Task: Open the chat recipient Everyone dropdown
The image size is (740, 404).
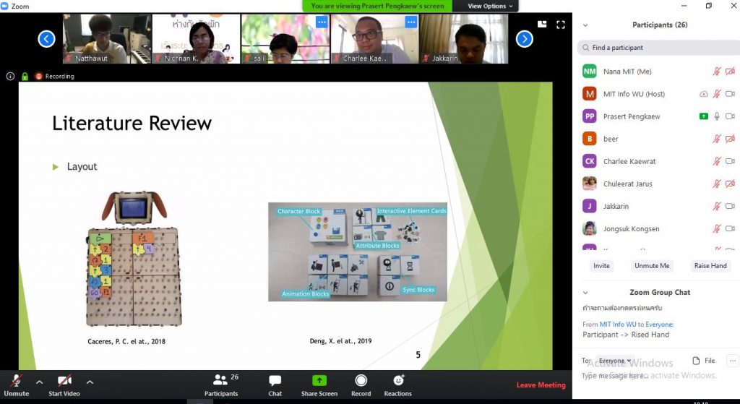Action: click(x=614, y=361)
